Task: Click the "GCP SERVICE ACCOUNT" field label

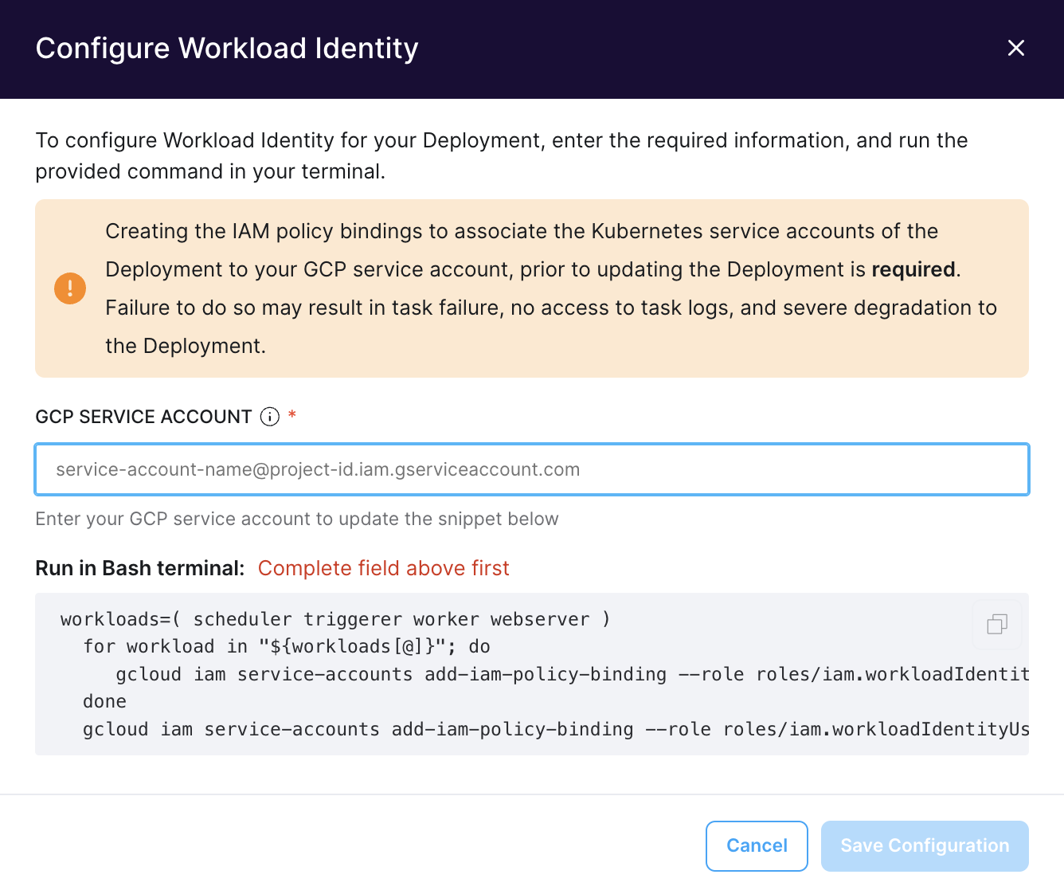Action: [143, 417]
